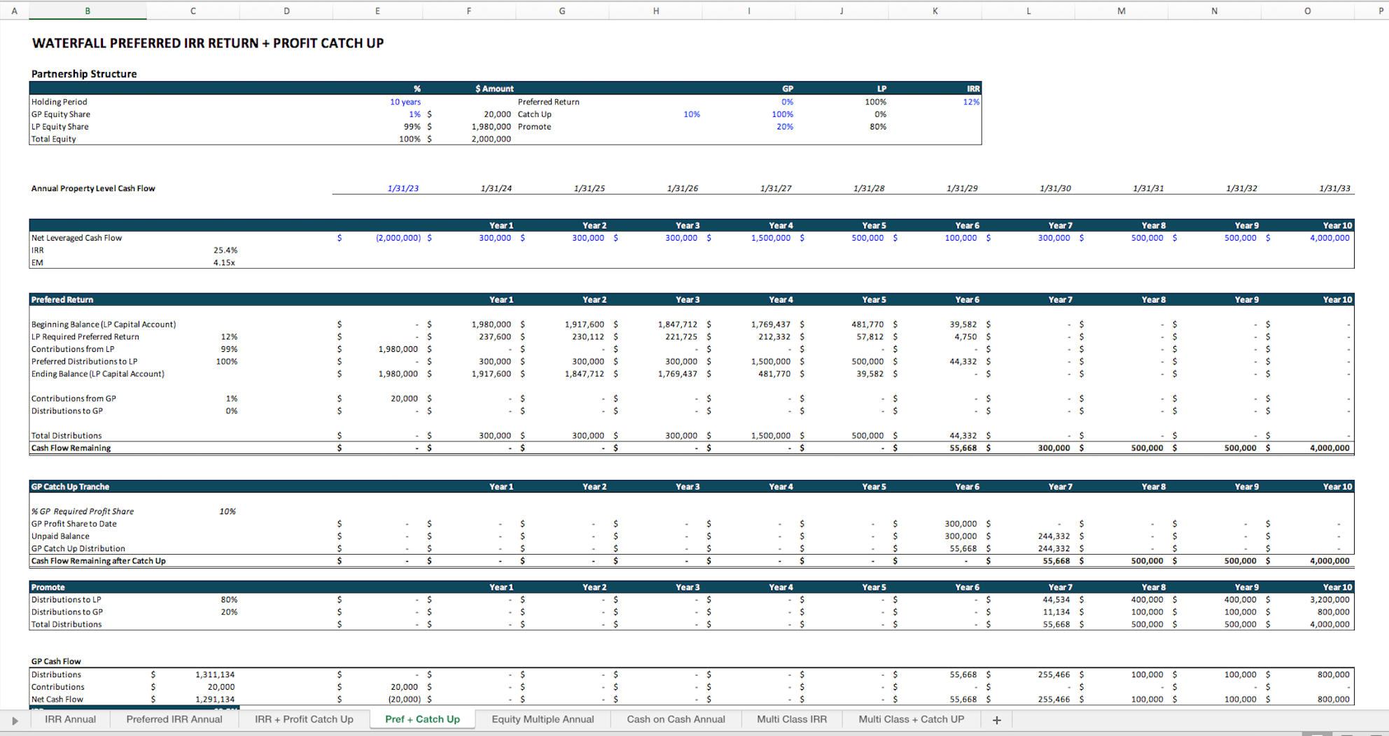The height and width of the screenshot is (736, 1389).
Task: Show more sheet tabs with the arrow
Action: click(x=15, y=720)
